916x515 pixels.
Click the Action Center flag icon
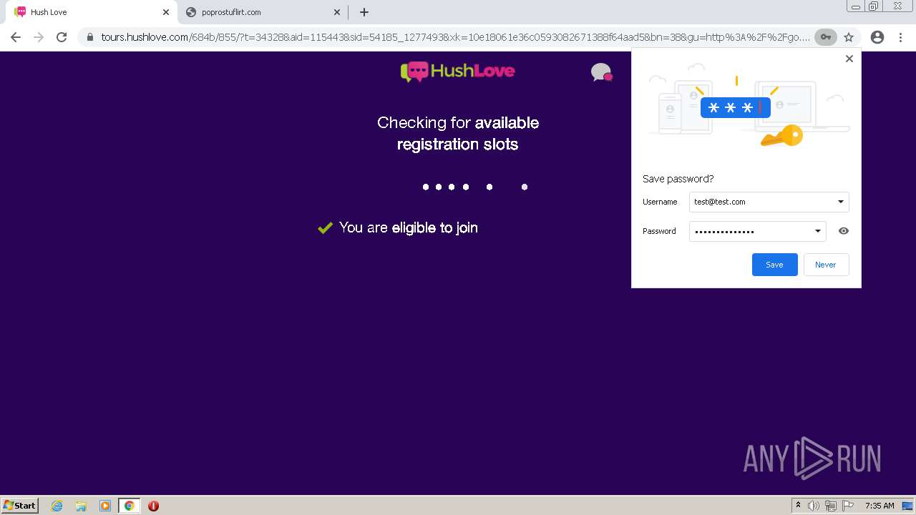[848, 506]
